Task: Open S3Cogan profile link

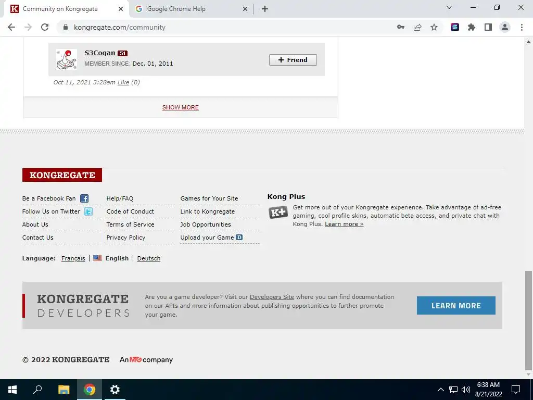Action: [x=99, y=53]
